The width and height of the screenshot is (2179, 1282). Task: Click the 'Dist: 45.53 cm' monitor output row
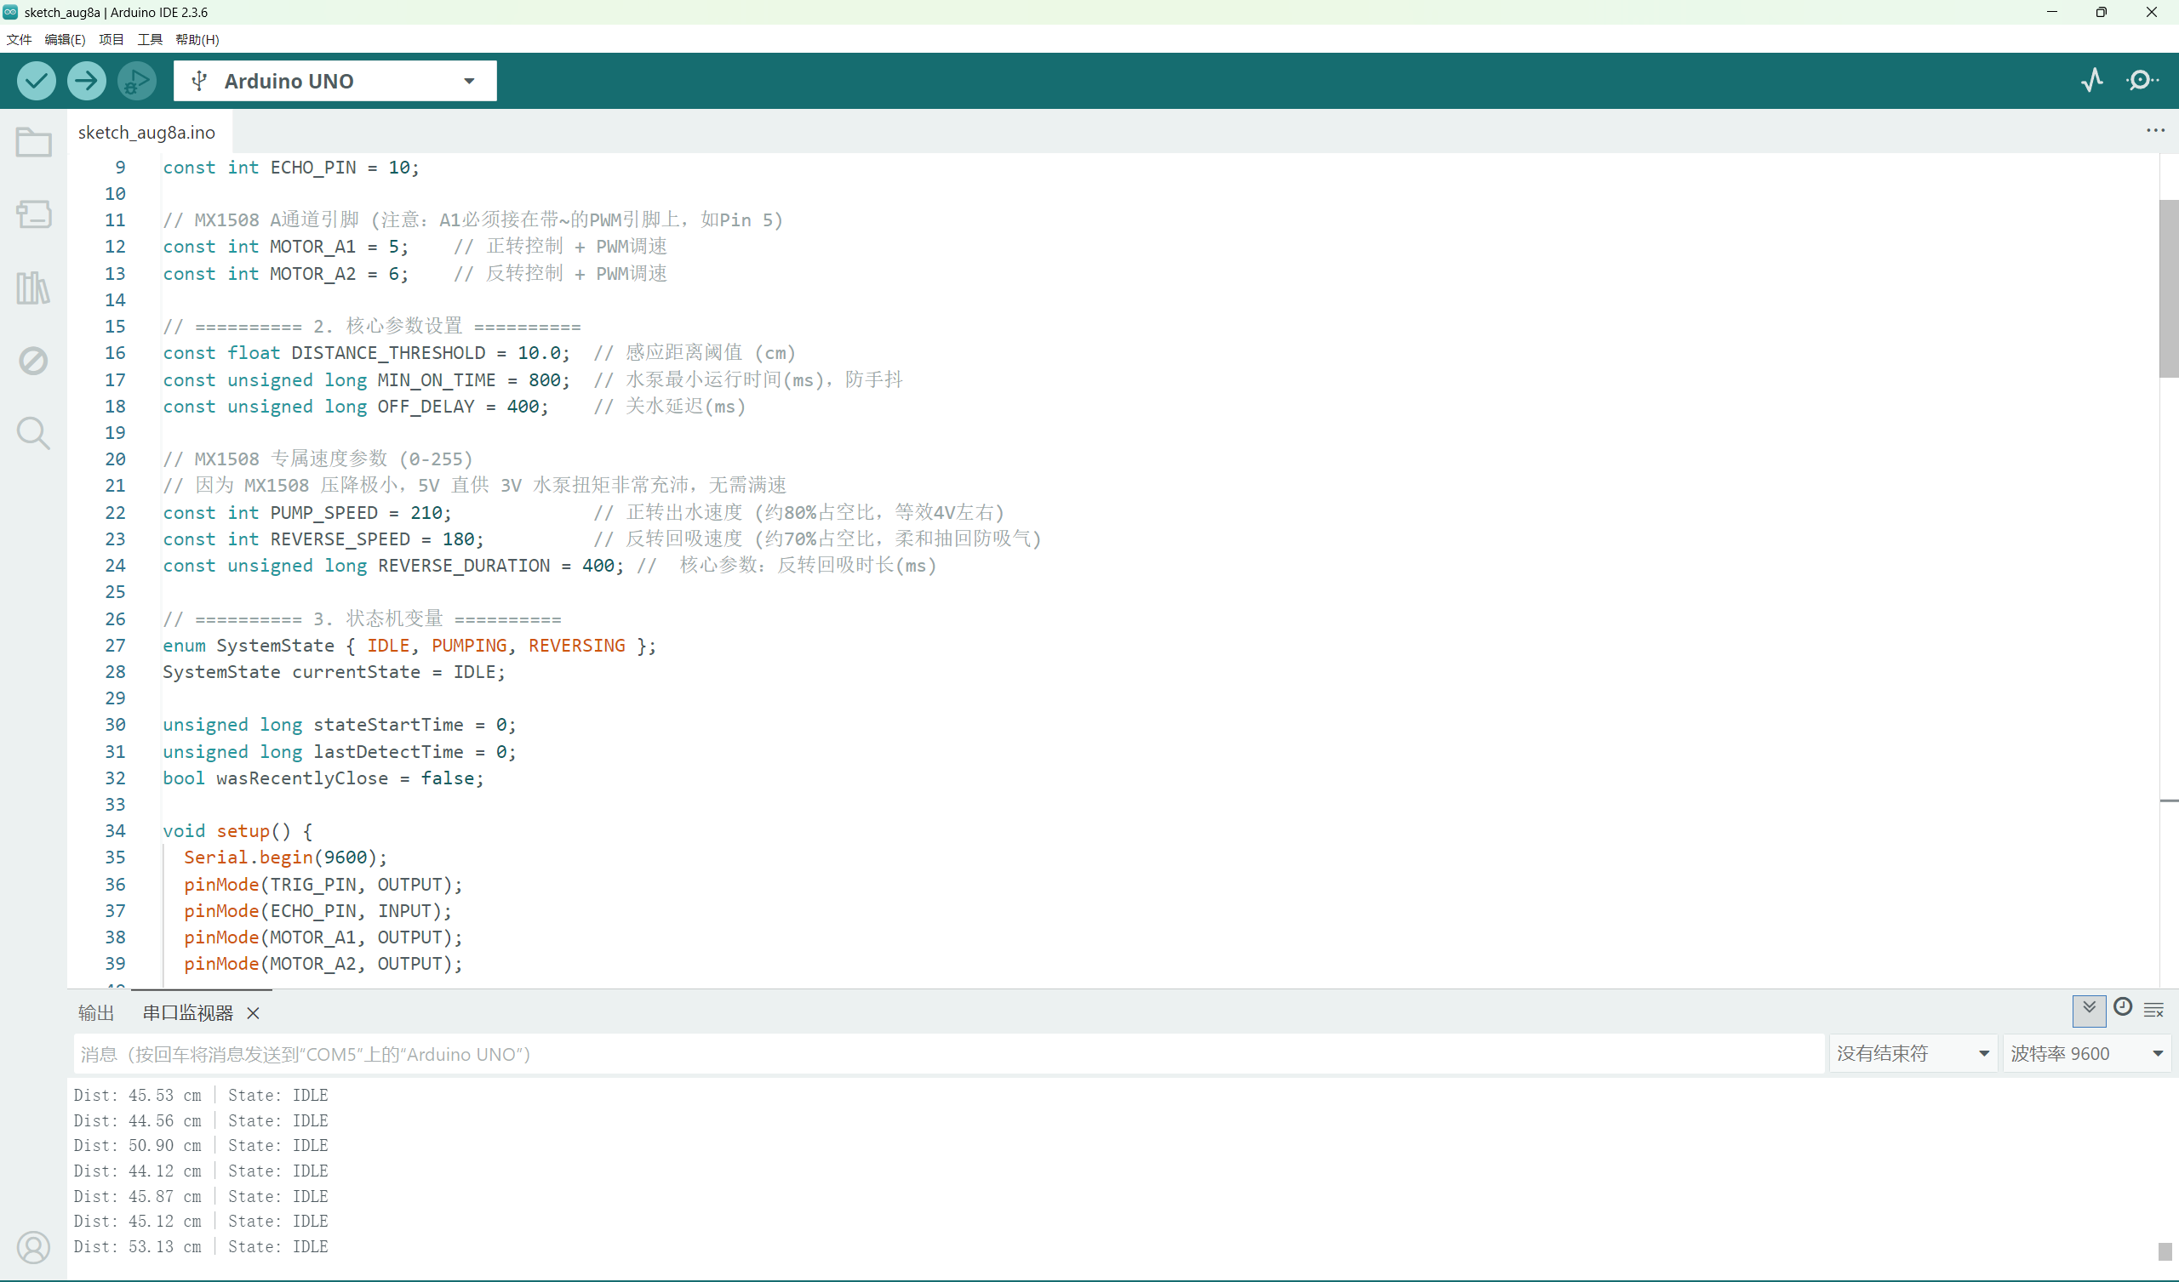201,1096
